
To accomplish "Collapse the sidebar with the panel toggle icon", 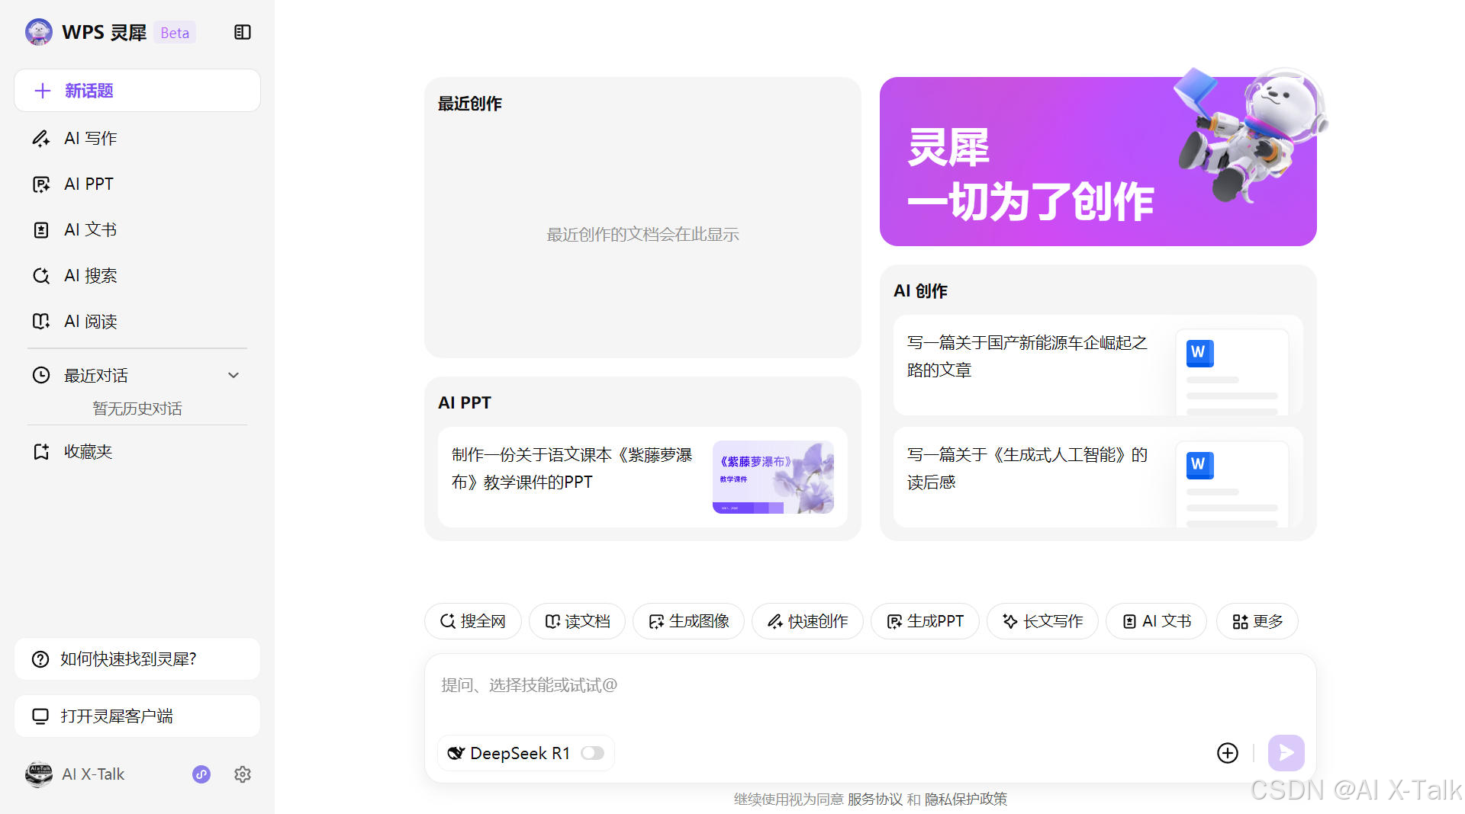I will [x=243, y=32].
